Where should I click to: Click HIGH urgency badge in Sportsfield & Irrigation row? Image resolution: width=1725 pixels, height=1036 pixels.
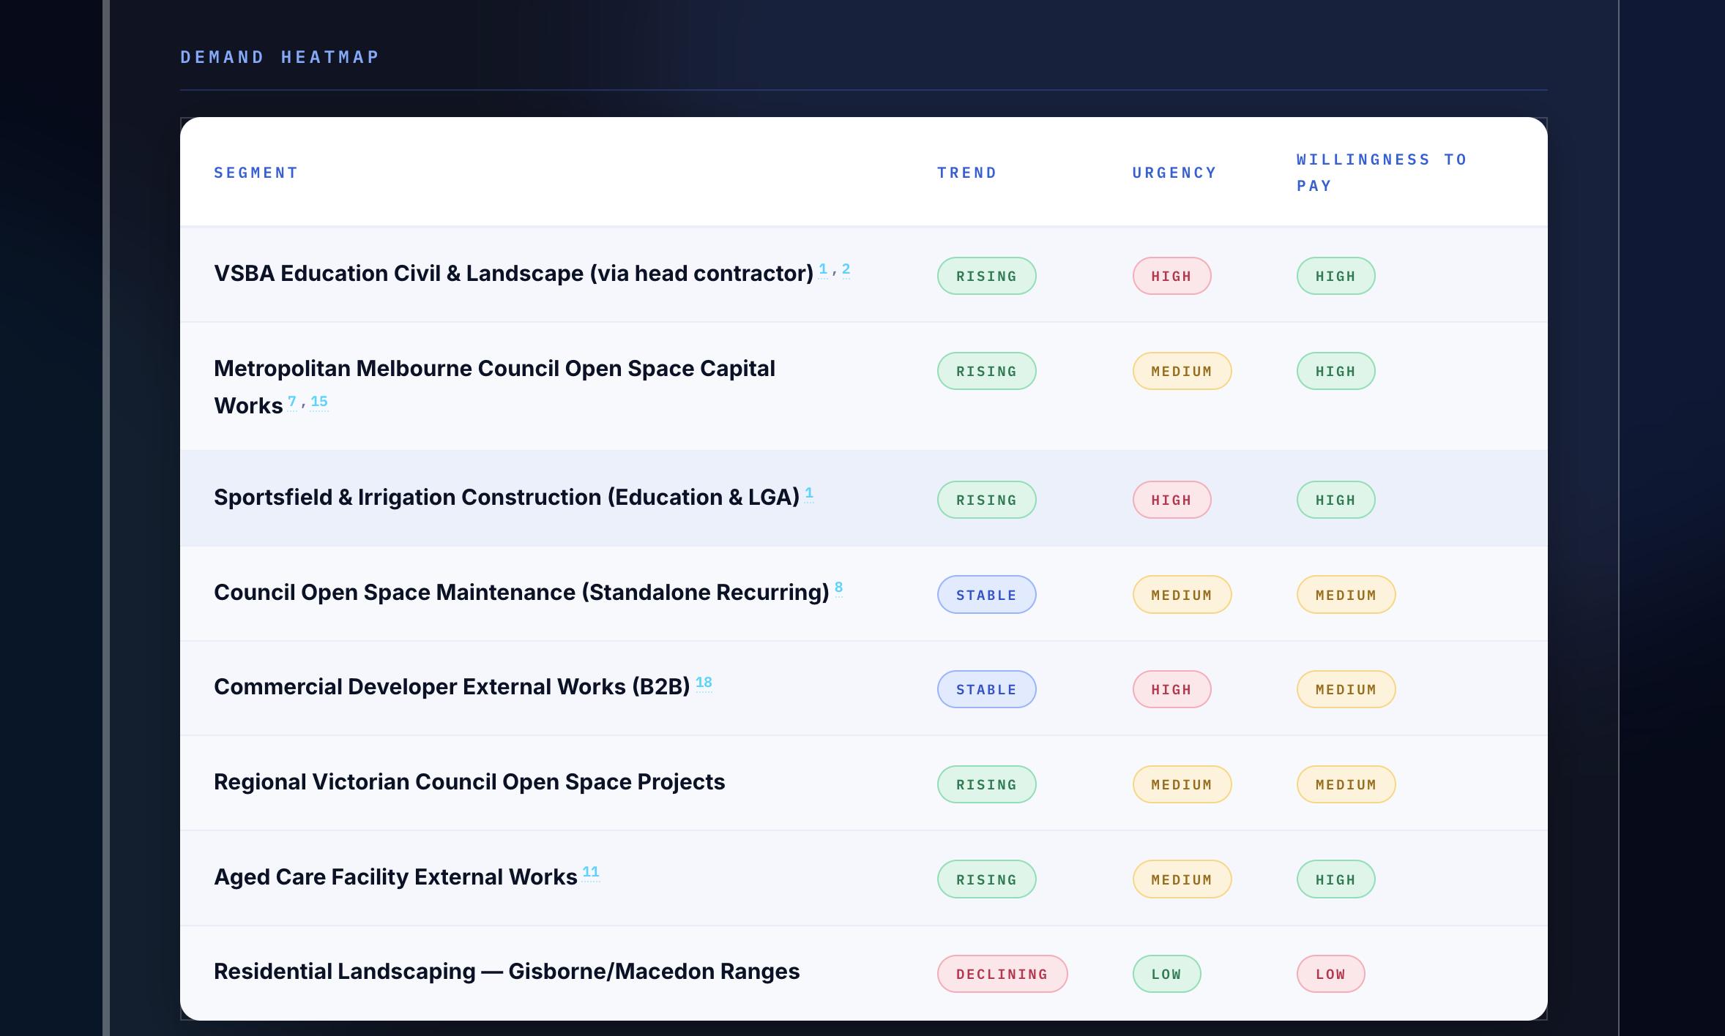pos(1171,500)
